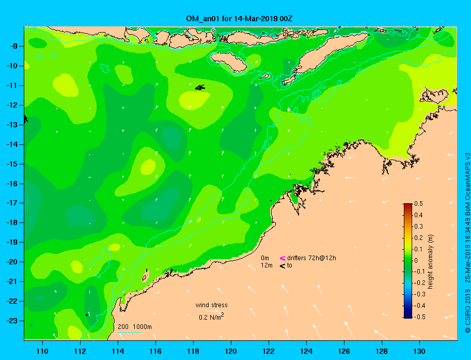Click the colorbar tick label '-0.5'
Screen dimensions: 471x360
coord(420,317)
